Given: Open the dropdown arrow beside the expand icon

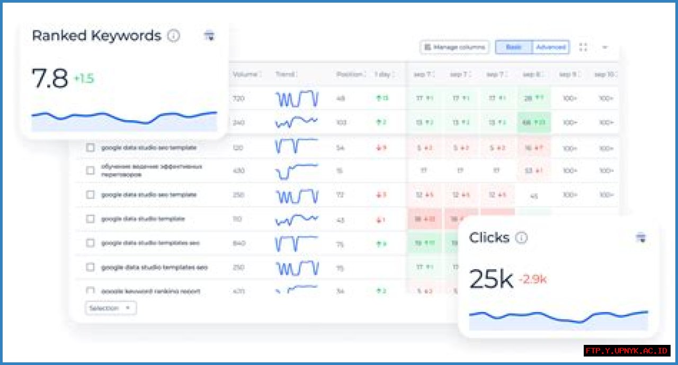Looking at the screenshot, I should pyautogui.click(x=604, y=47).
